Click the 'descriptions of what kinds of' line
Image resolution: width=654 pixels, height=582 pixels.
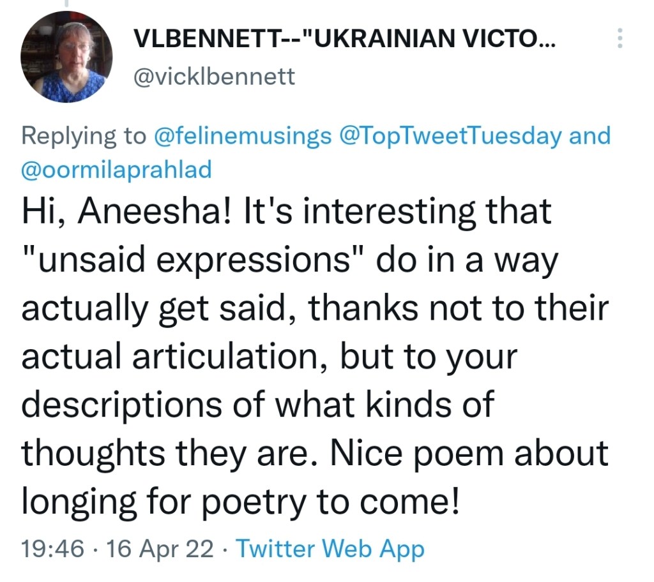click(257, 405)
